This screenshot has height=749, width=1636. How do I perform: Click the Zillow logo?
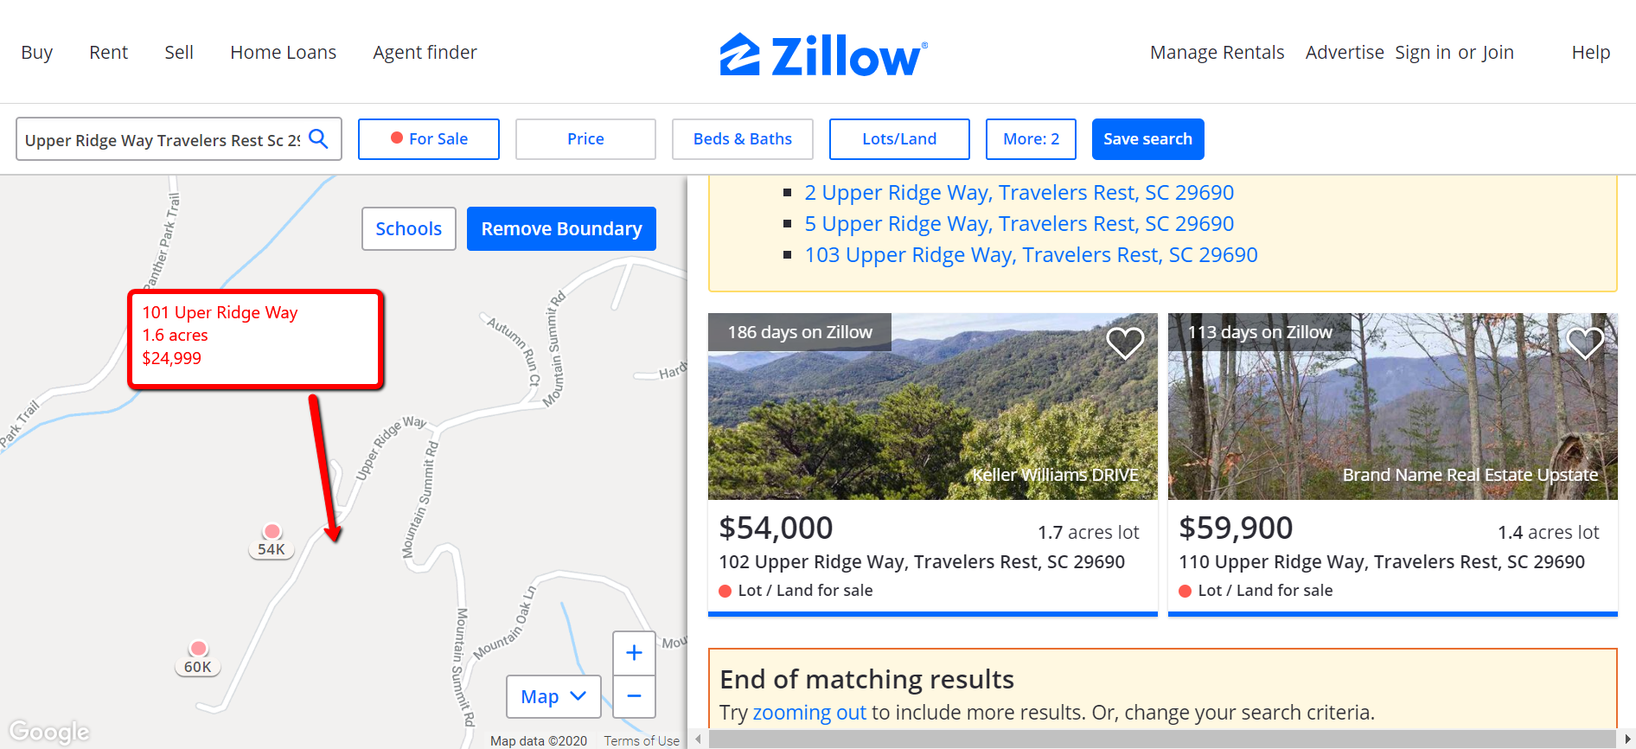[823, 54]
